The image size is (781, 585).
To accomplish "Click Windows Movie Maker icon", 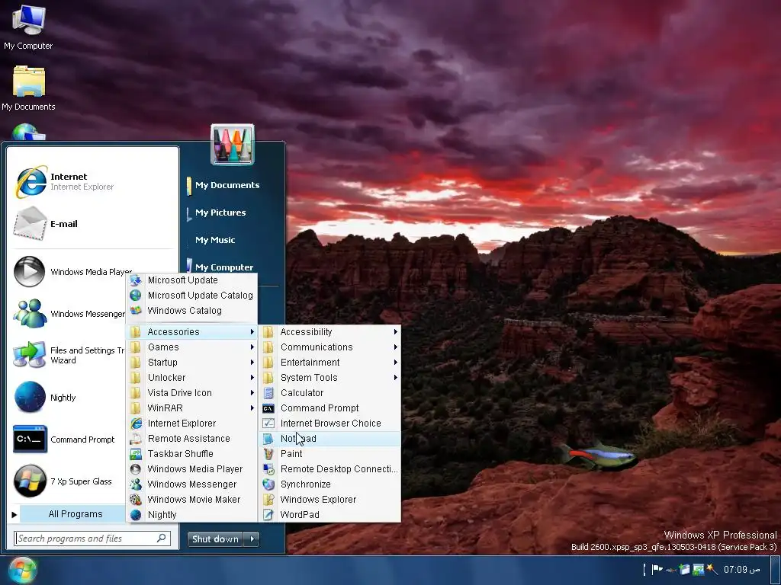I will tap(136, 500).
